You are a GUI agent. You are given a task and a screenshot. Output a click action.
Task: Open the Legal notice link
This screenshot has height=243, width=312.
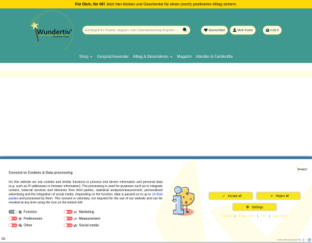tap(279, 216)
